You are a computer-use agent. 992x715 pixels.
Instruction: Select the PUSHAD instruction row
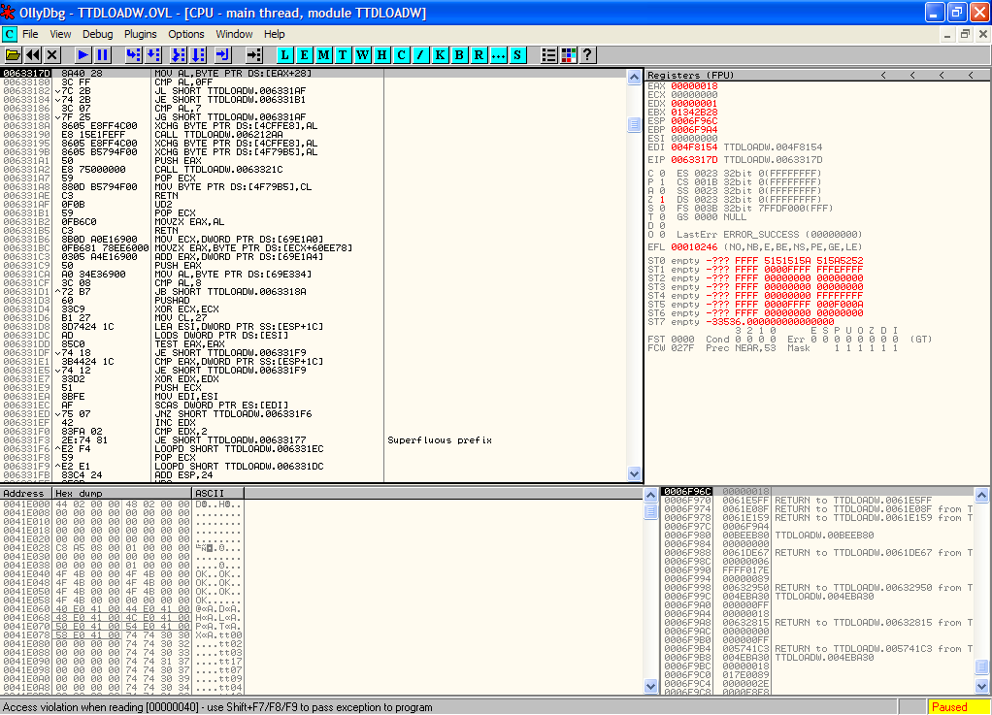[x=314, y=301]
